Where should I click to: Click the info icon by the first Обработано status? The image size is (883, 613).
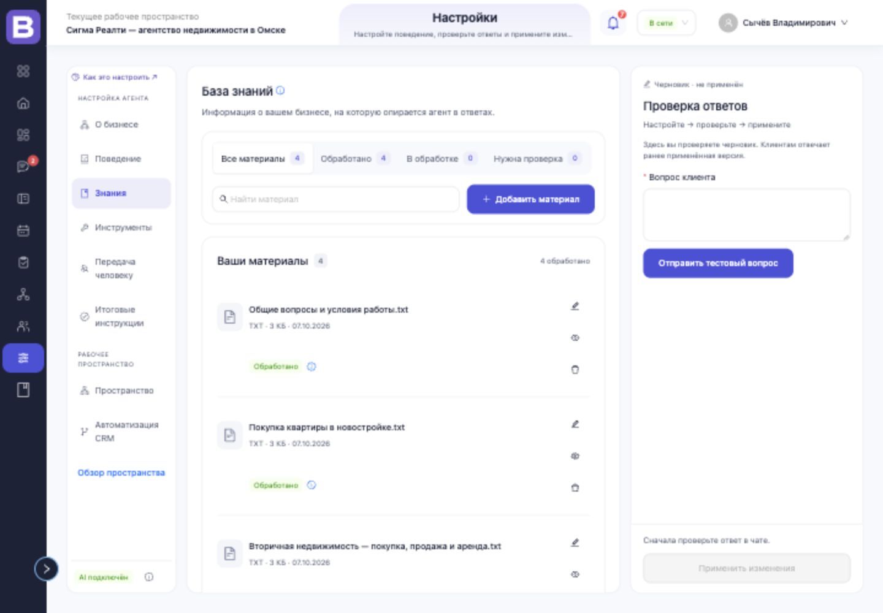pos(312,367)
